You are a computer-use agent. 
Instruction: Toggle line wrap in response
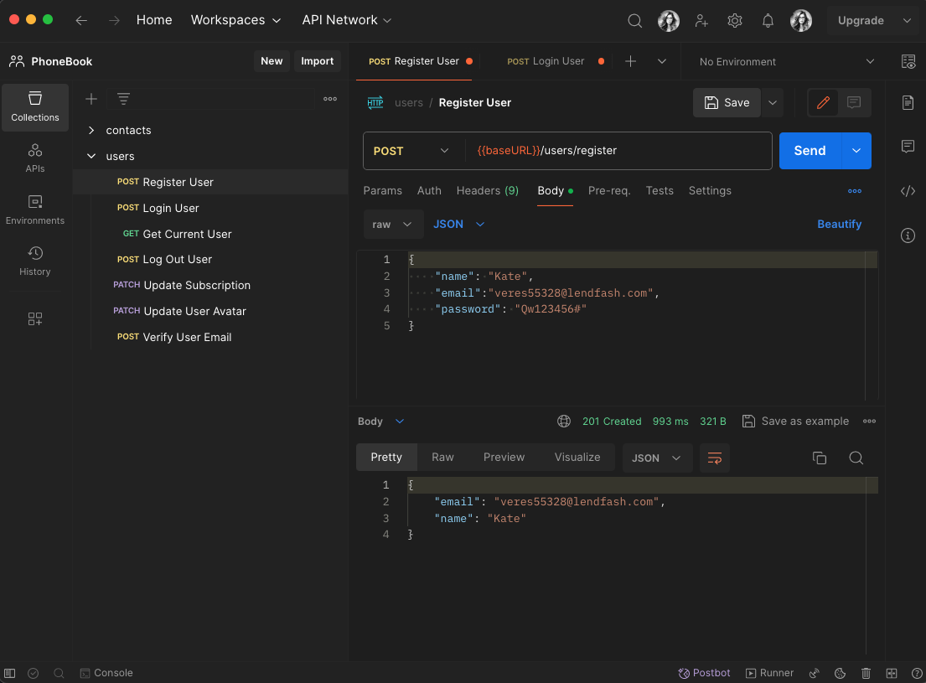point(715,458)
